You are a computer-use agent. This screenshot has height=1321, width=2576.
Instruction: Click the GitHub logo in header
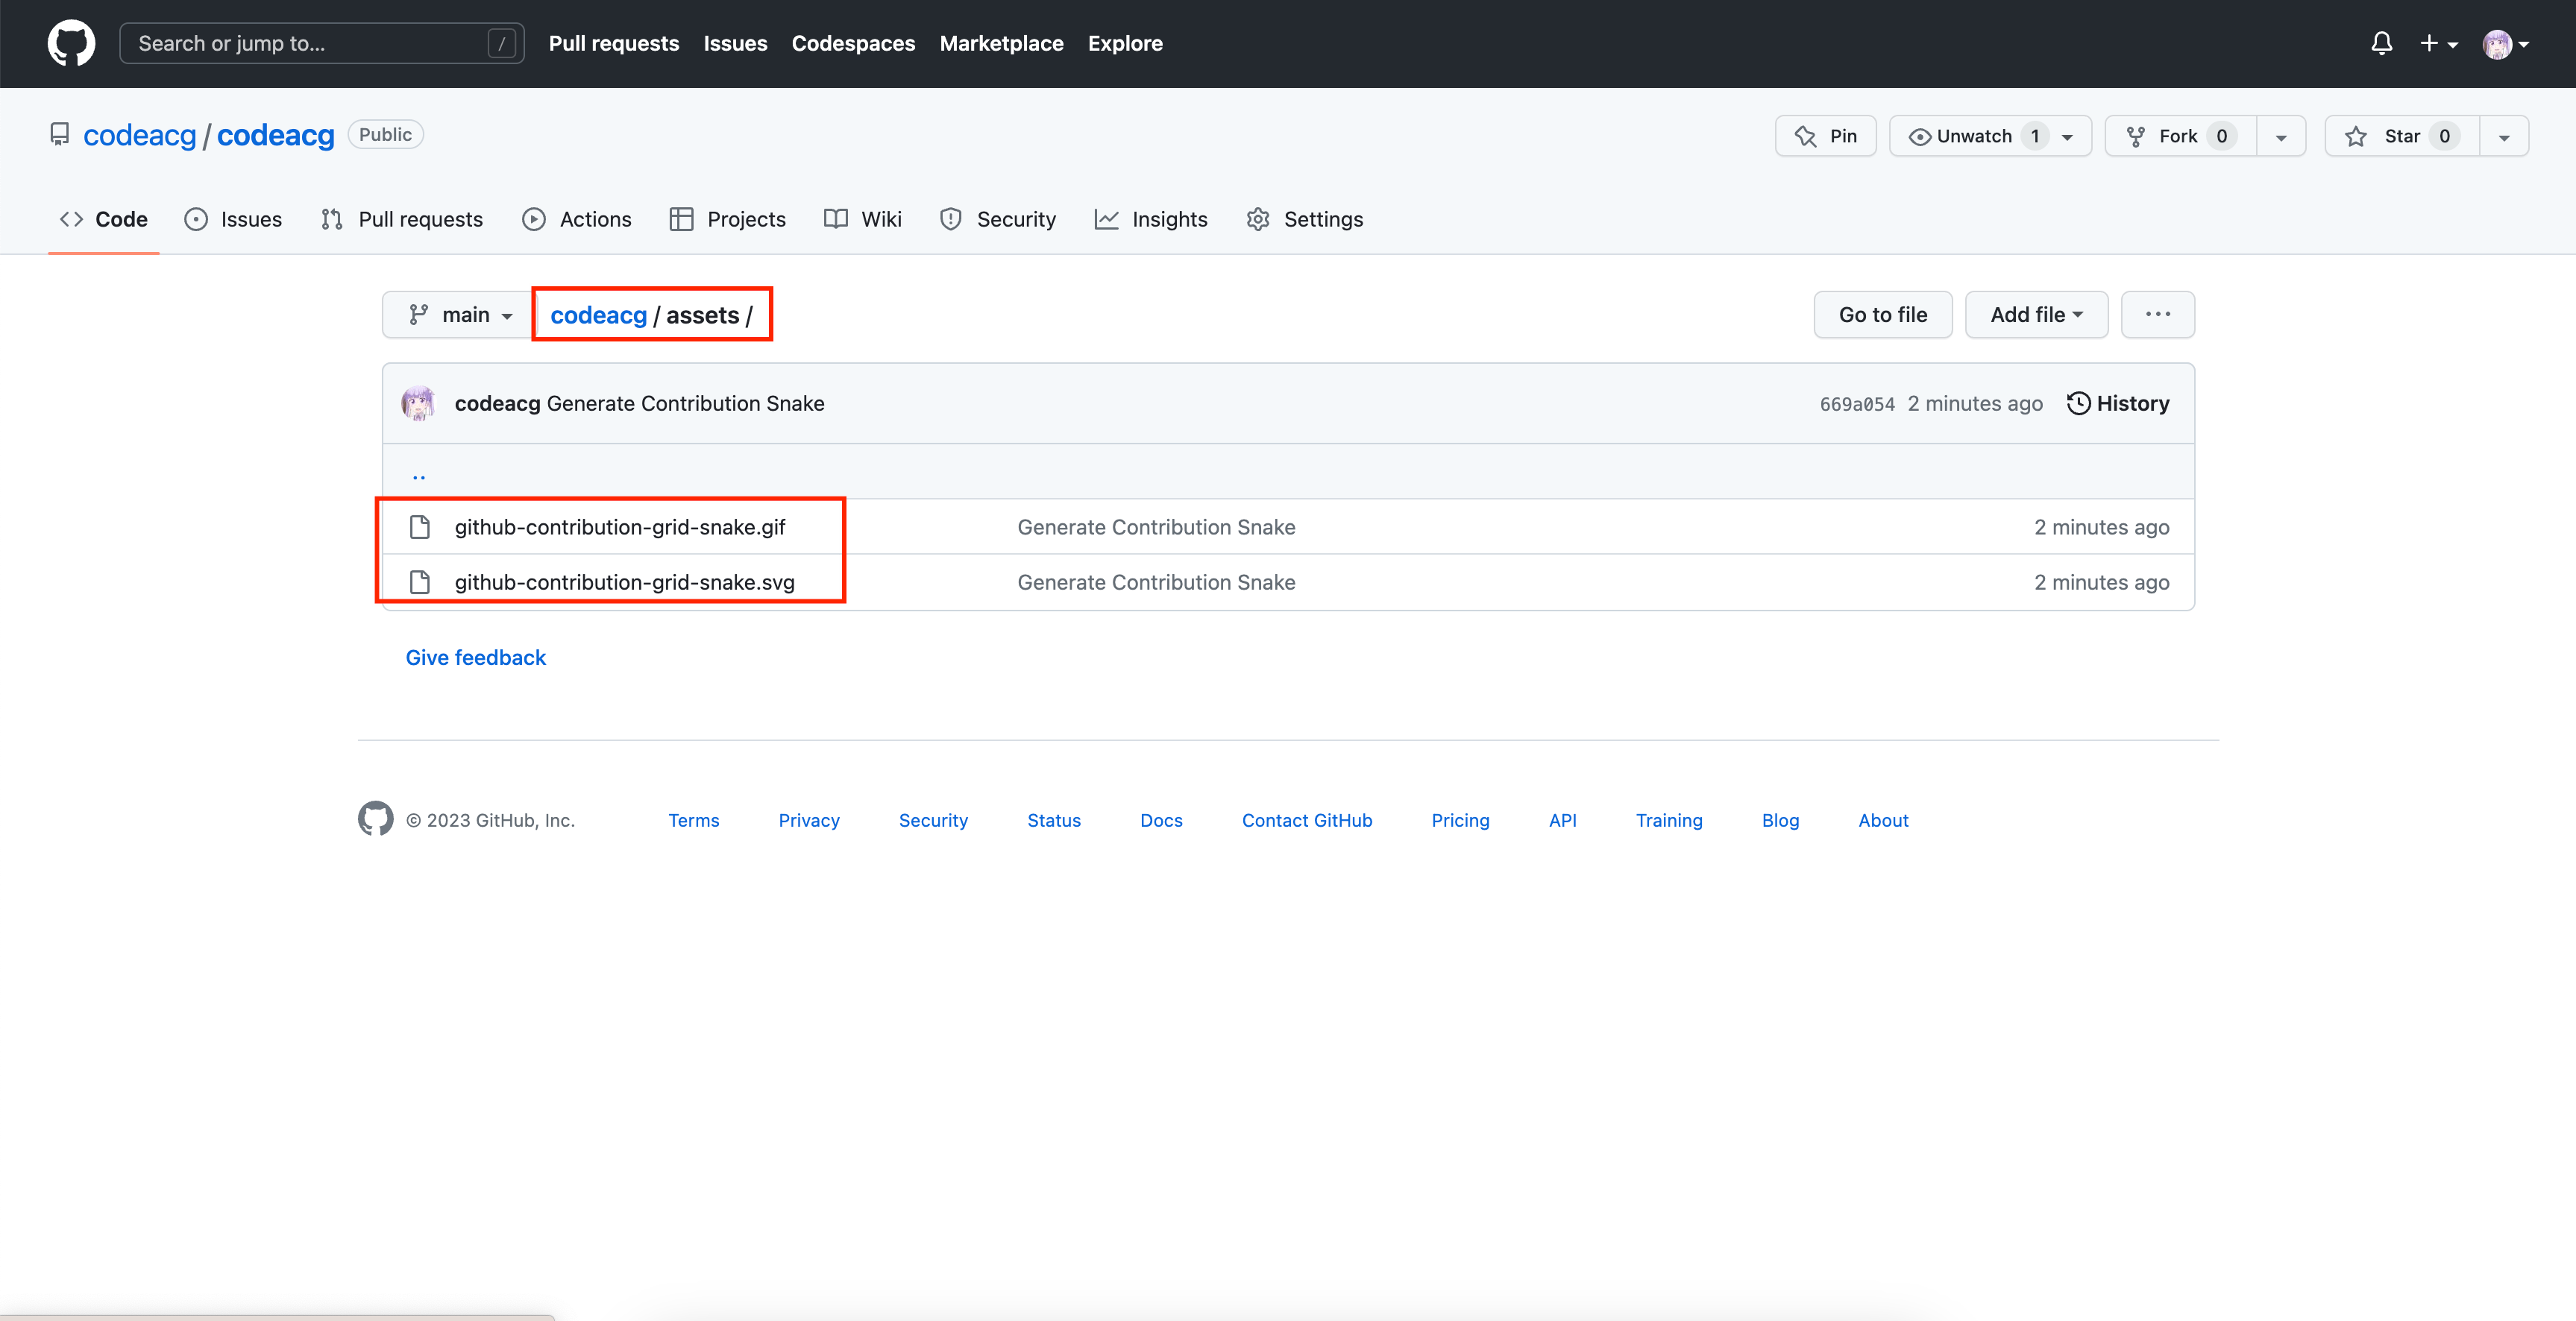[71, 43]
